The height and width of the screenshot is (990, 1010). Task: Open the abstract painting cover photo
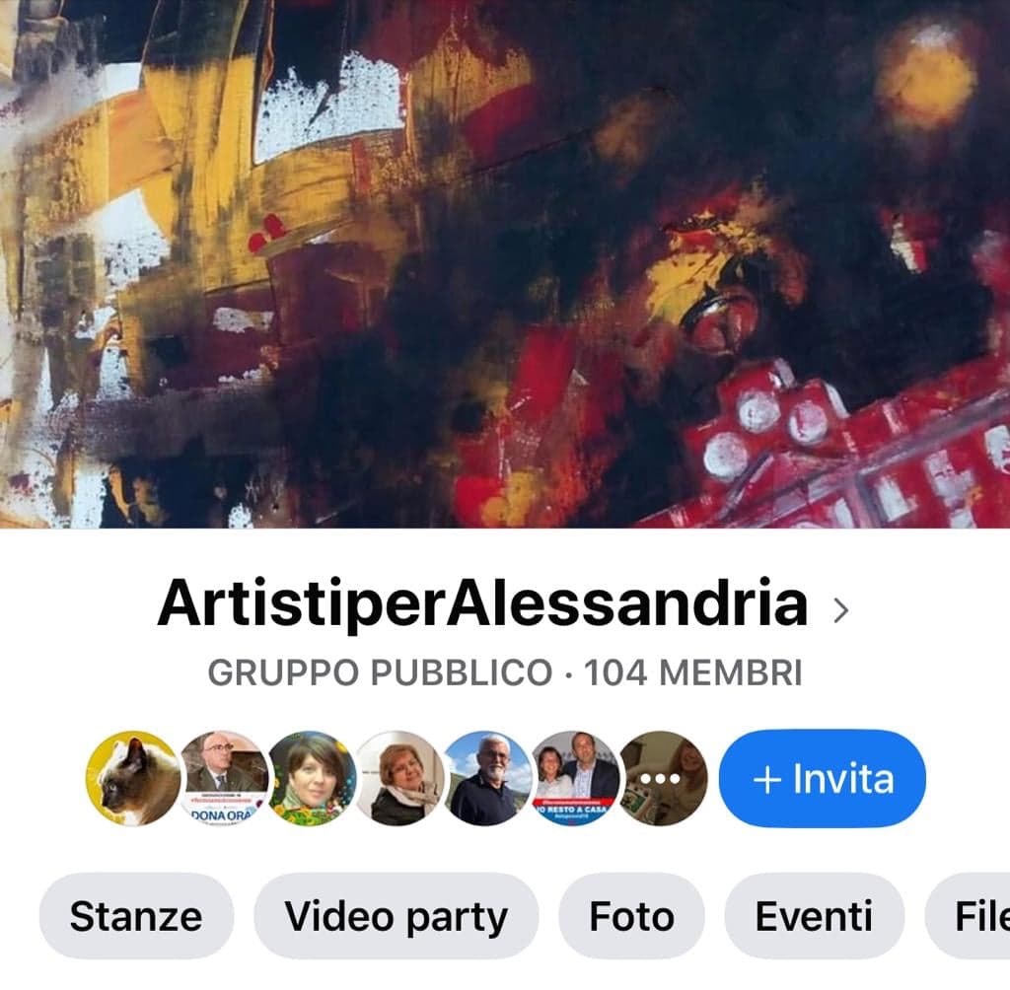(505, 264)
